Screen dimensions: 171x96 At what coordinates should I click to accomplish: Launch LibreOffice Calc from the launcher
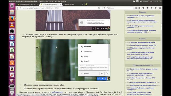click(x=12, y=50)
